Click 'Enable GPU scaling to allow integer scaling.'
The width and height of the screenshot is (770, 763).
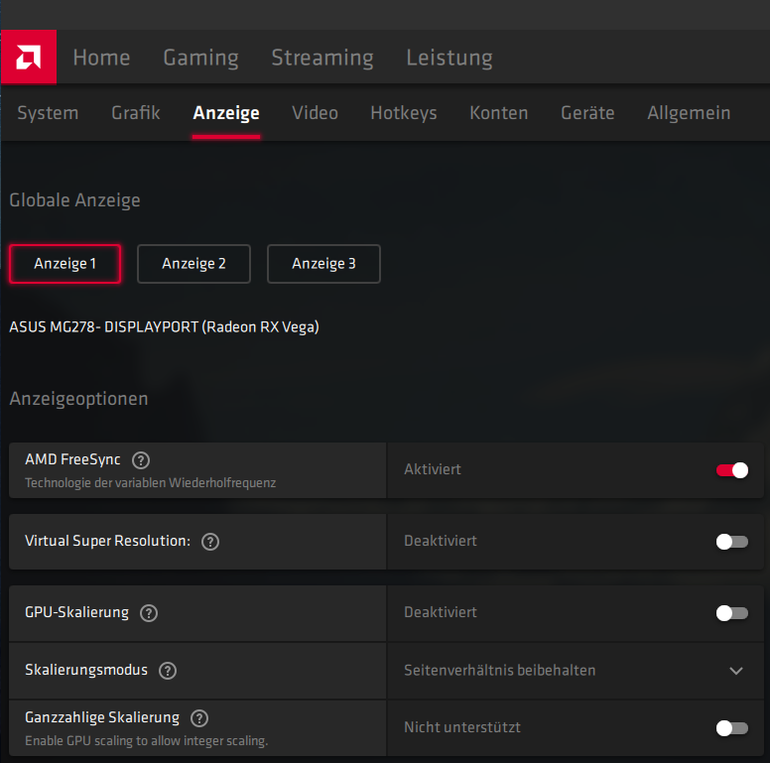click(146, 741)
